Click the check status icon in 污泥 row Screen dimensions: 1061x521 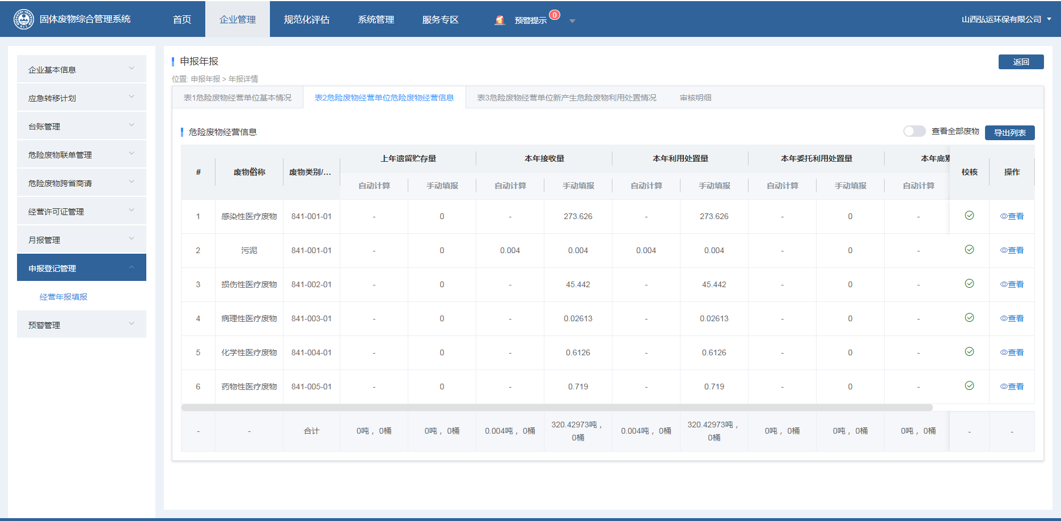[969, 250]
